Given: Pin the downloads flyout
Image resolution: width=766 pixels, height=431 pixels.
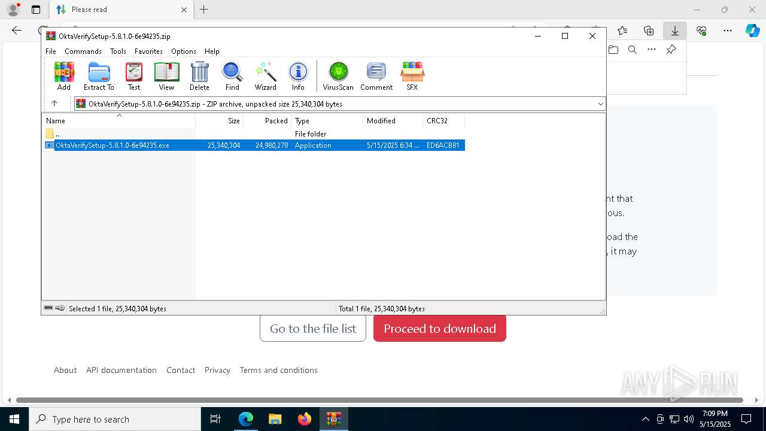Looking at the screenshot, I should [x=671, y=50].
